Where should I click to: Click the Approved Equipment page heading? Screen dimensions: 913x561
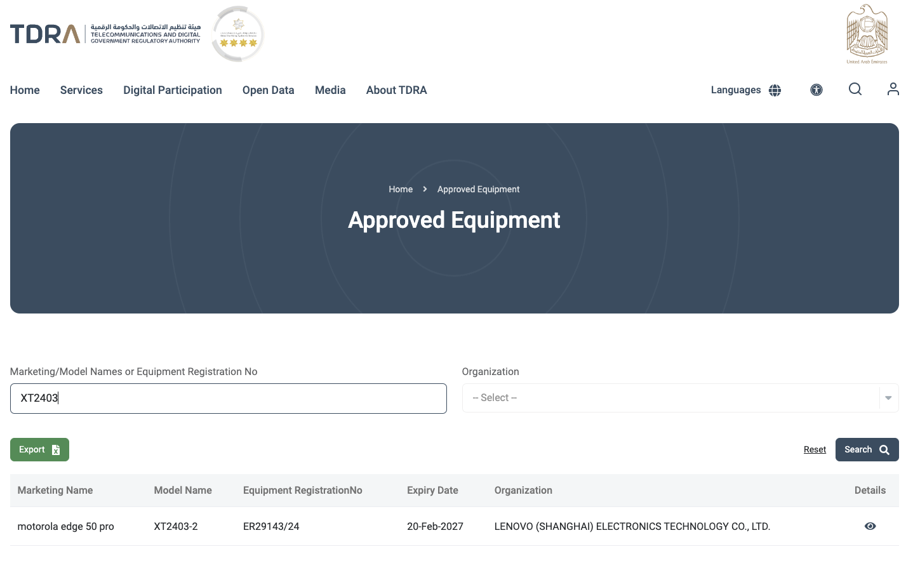[454, 220]
